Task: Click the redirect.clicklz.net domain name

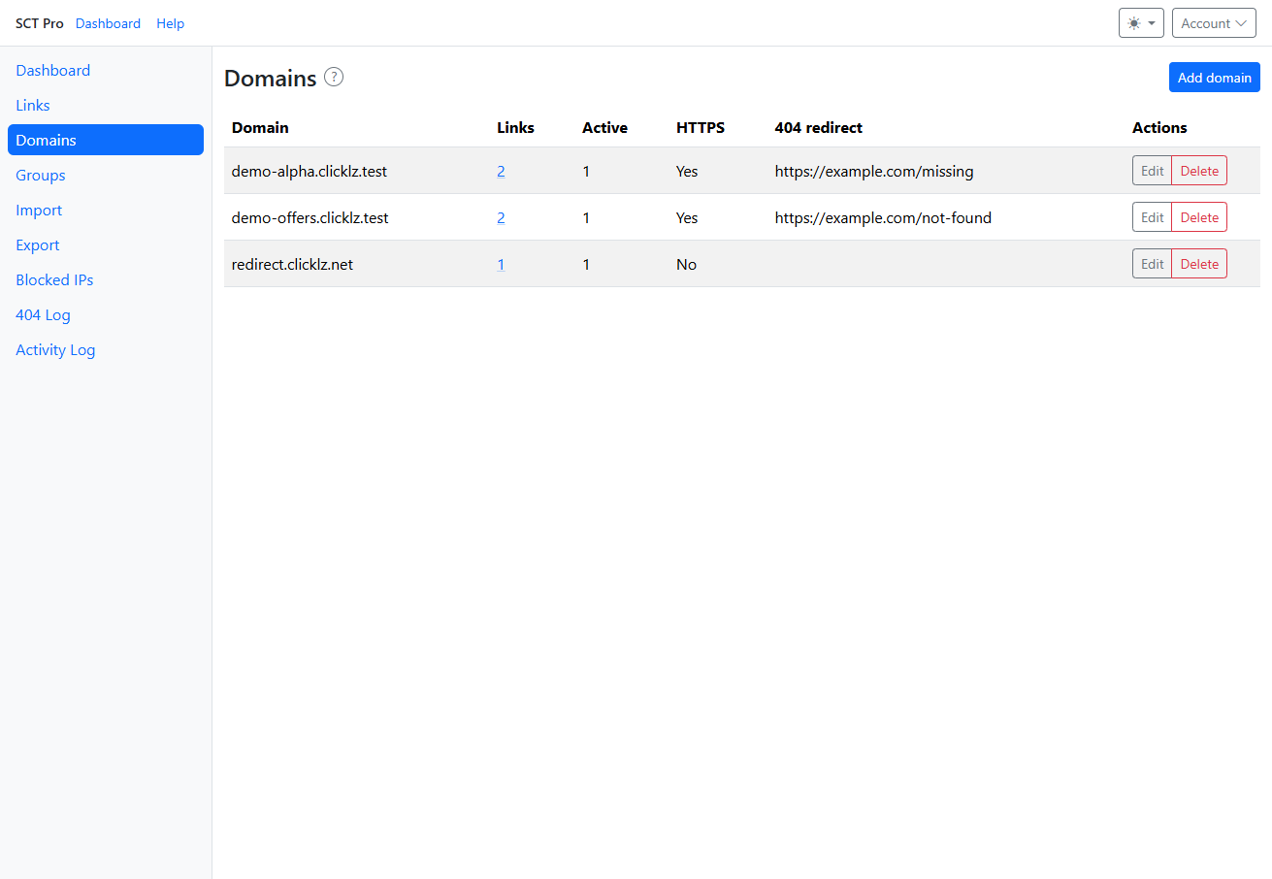Action: coord(292,264)
